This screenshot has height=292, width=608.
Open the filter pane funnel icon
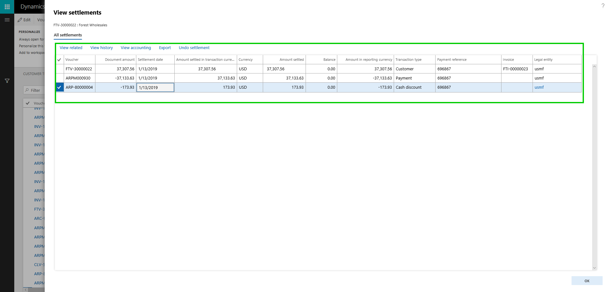(7, 81)
